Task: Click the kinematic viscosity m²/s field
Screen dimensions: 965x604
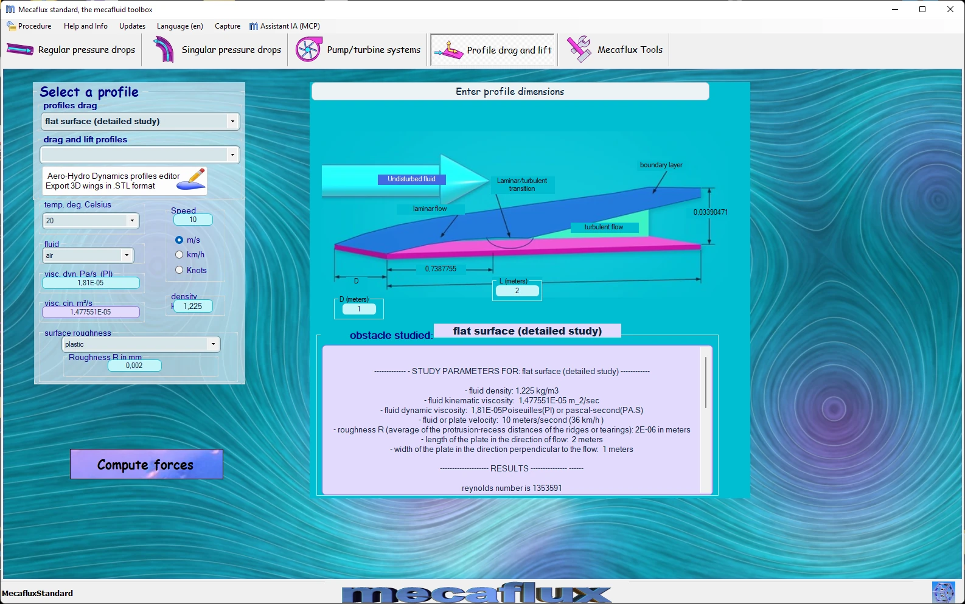Action: (91, 312)
